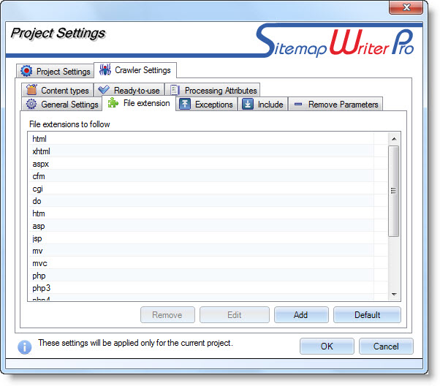Select the "mv" extension row
The width and height of the screenshot is (440, 386).
tap(208, 251)
